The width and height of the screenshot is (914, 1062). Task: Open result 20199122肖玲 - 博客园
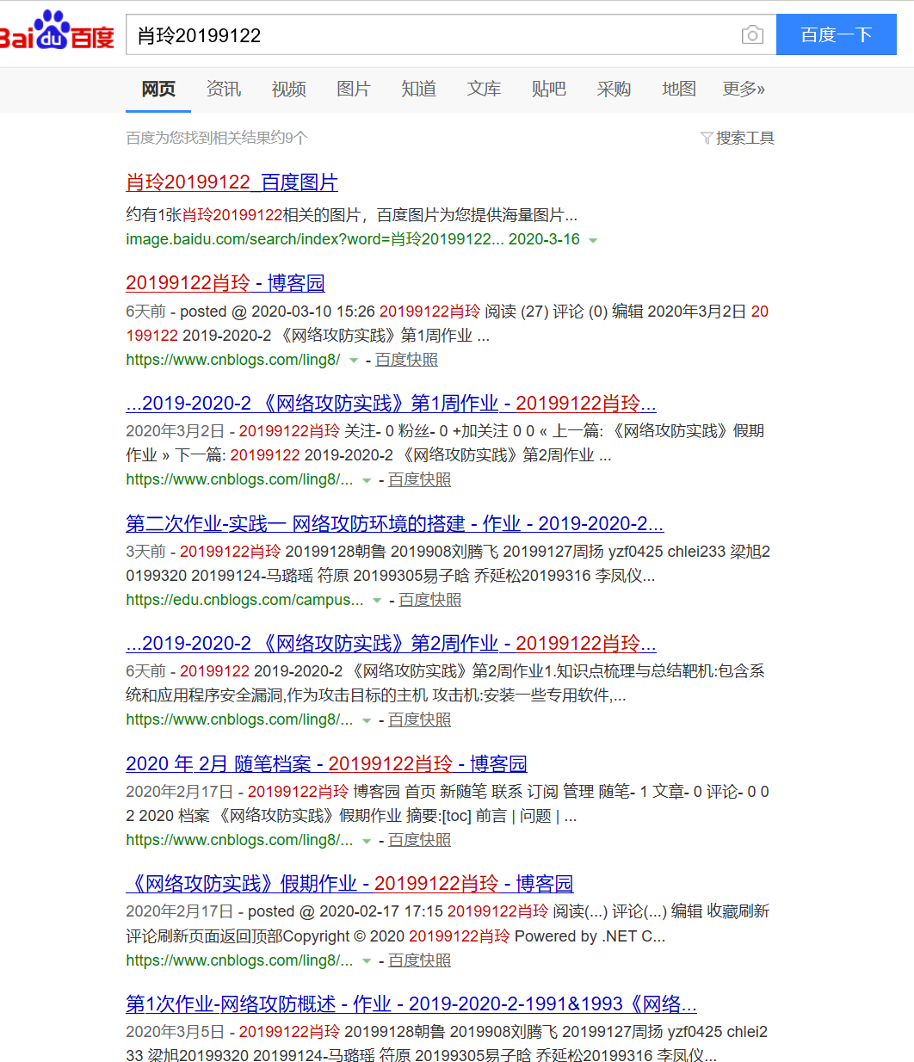coord(225,283)
